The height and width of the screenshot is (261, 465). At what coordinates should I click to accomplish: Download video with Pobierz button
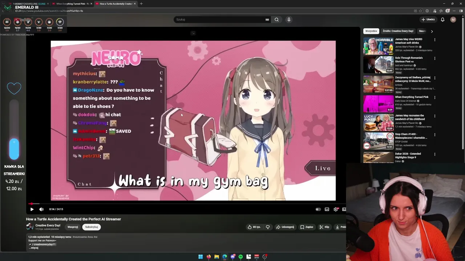pos(340,227)
